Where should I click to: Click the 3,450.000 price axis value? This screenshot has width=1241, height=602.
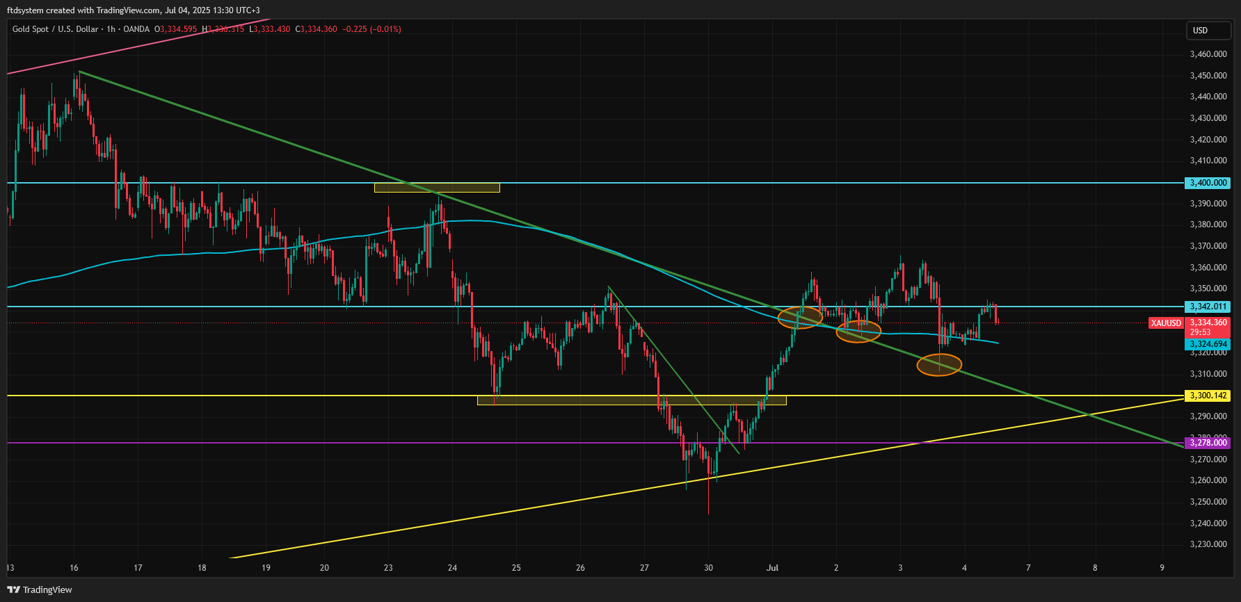click(x=1208, y=76)
